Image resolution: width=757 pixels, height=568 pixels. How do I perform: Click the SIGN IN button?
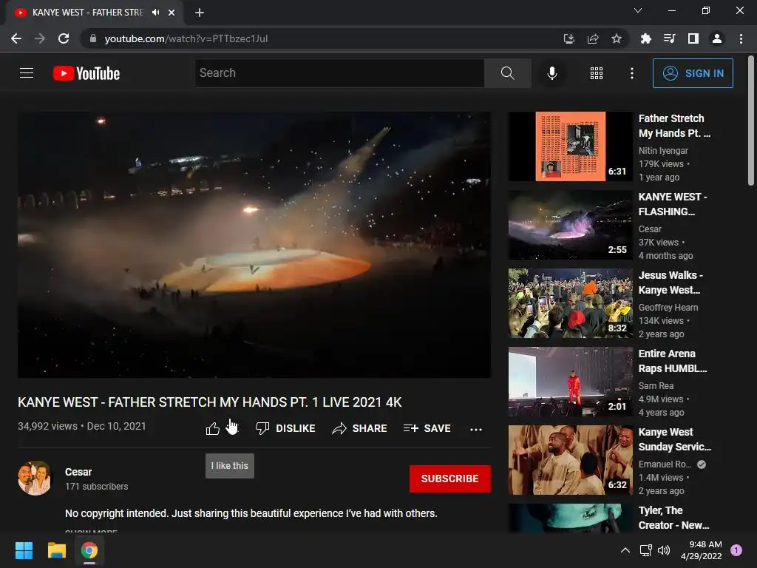(693, 73)
